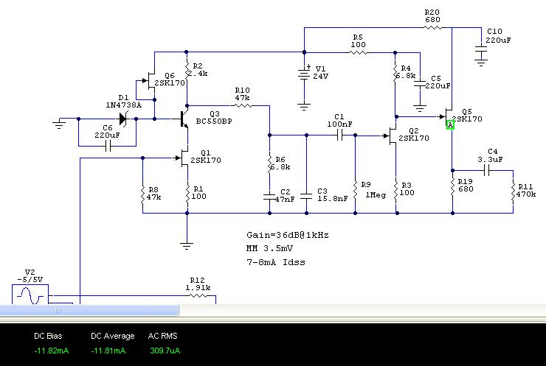546x366 pixels.
Task: Select JFET Q5 2SK170 symbol
Action: coord(446,116)
